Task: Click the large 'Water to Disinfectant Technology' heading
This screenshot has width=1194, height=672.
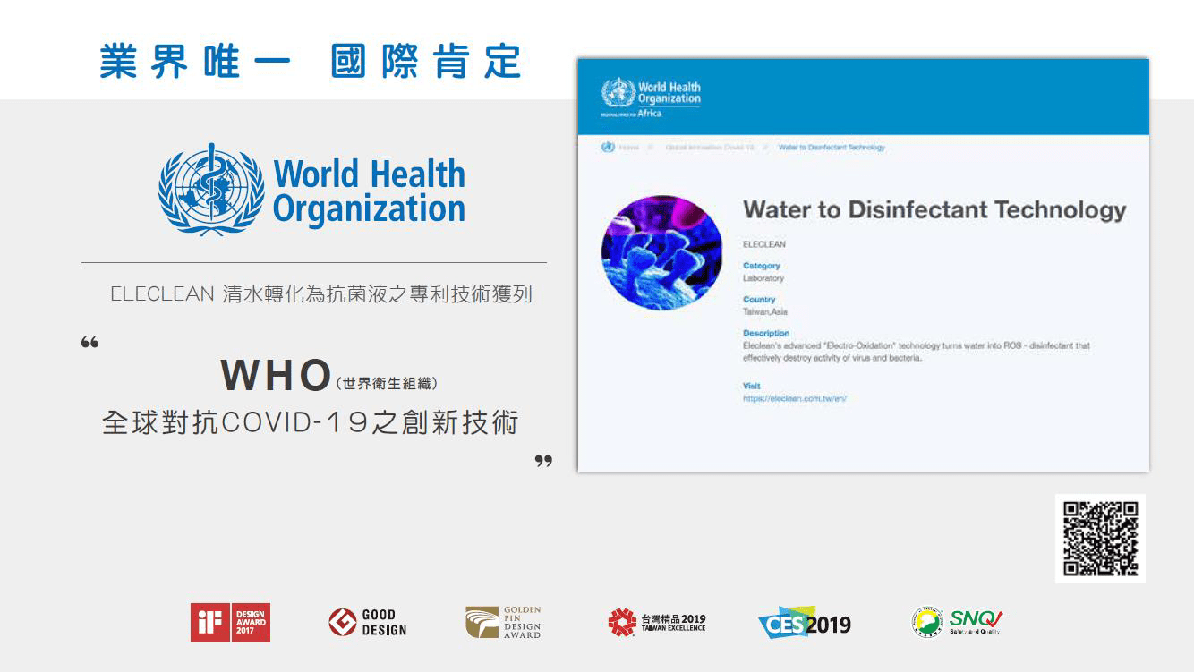Action: click(x=934, y=210)
